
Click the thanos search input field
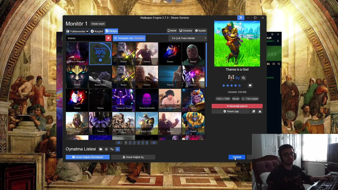pos(86,38)
